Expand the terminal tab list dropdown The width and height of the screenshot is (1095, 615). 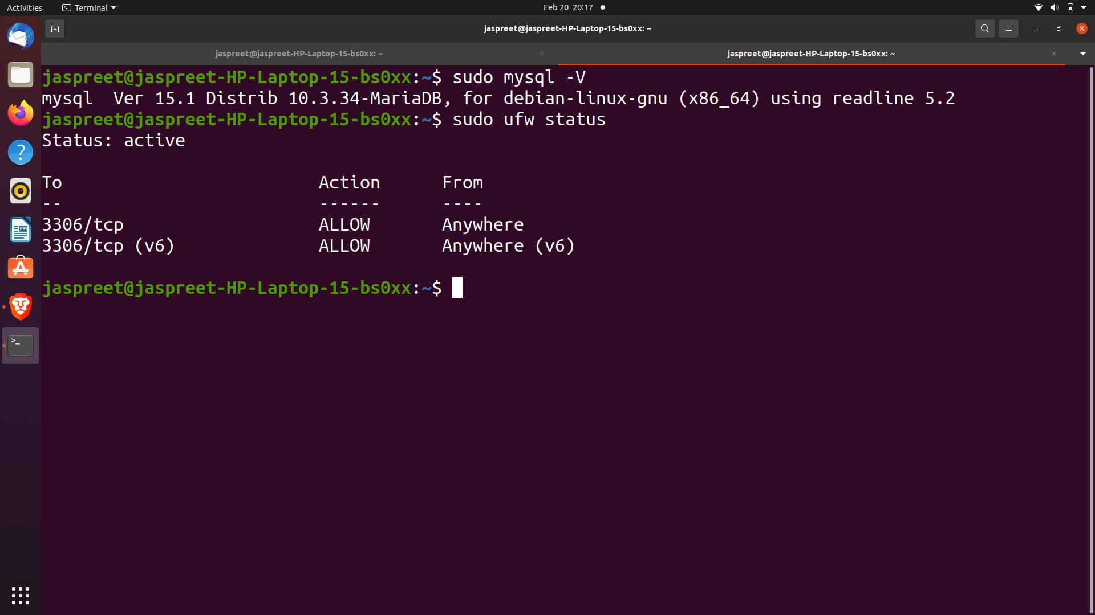click(x=1082, y=54)
